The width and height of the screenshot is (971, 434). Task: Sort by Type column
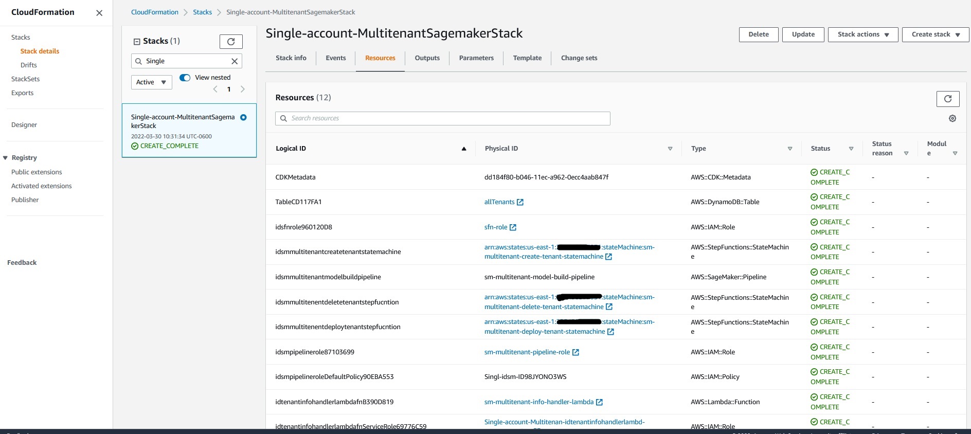790,149
